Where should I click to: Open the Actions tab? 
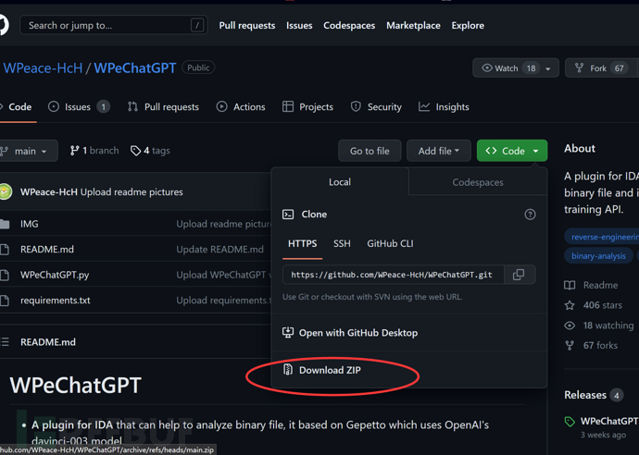pyautogui.click(x=241, y=107)
